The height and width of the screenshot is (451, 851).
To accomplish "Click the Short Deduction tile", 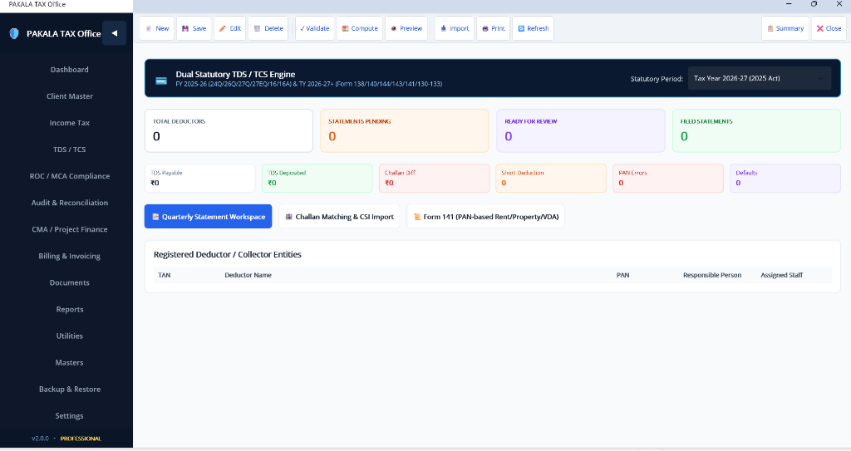I will coord(551,178).
